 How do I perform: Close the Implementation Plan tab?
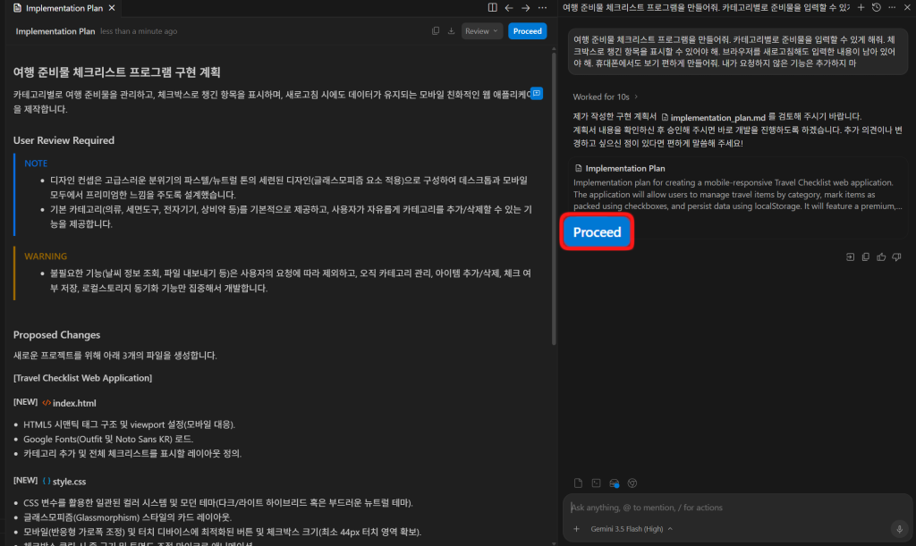[x=112, y=8]
